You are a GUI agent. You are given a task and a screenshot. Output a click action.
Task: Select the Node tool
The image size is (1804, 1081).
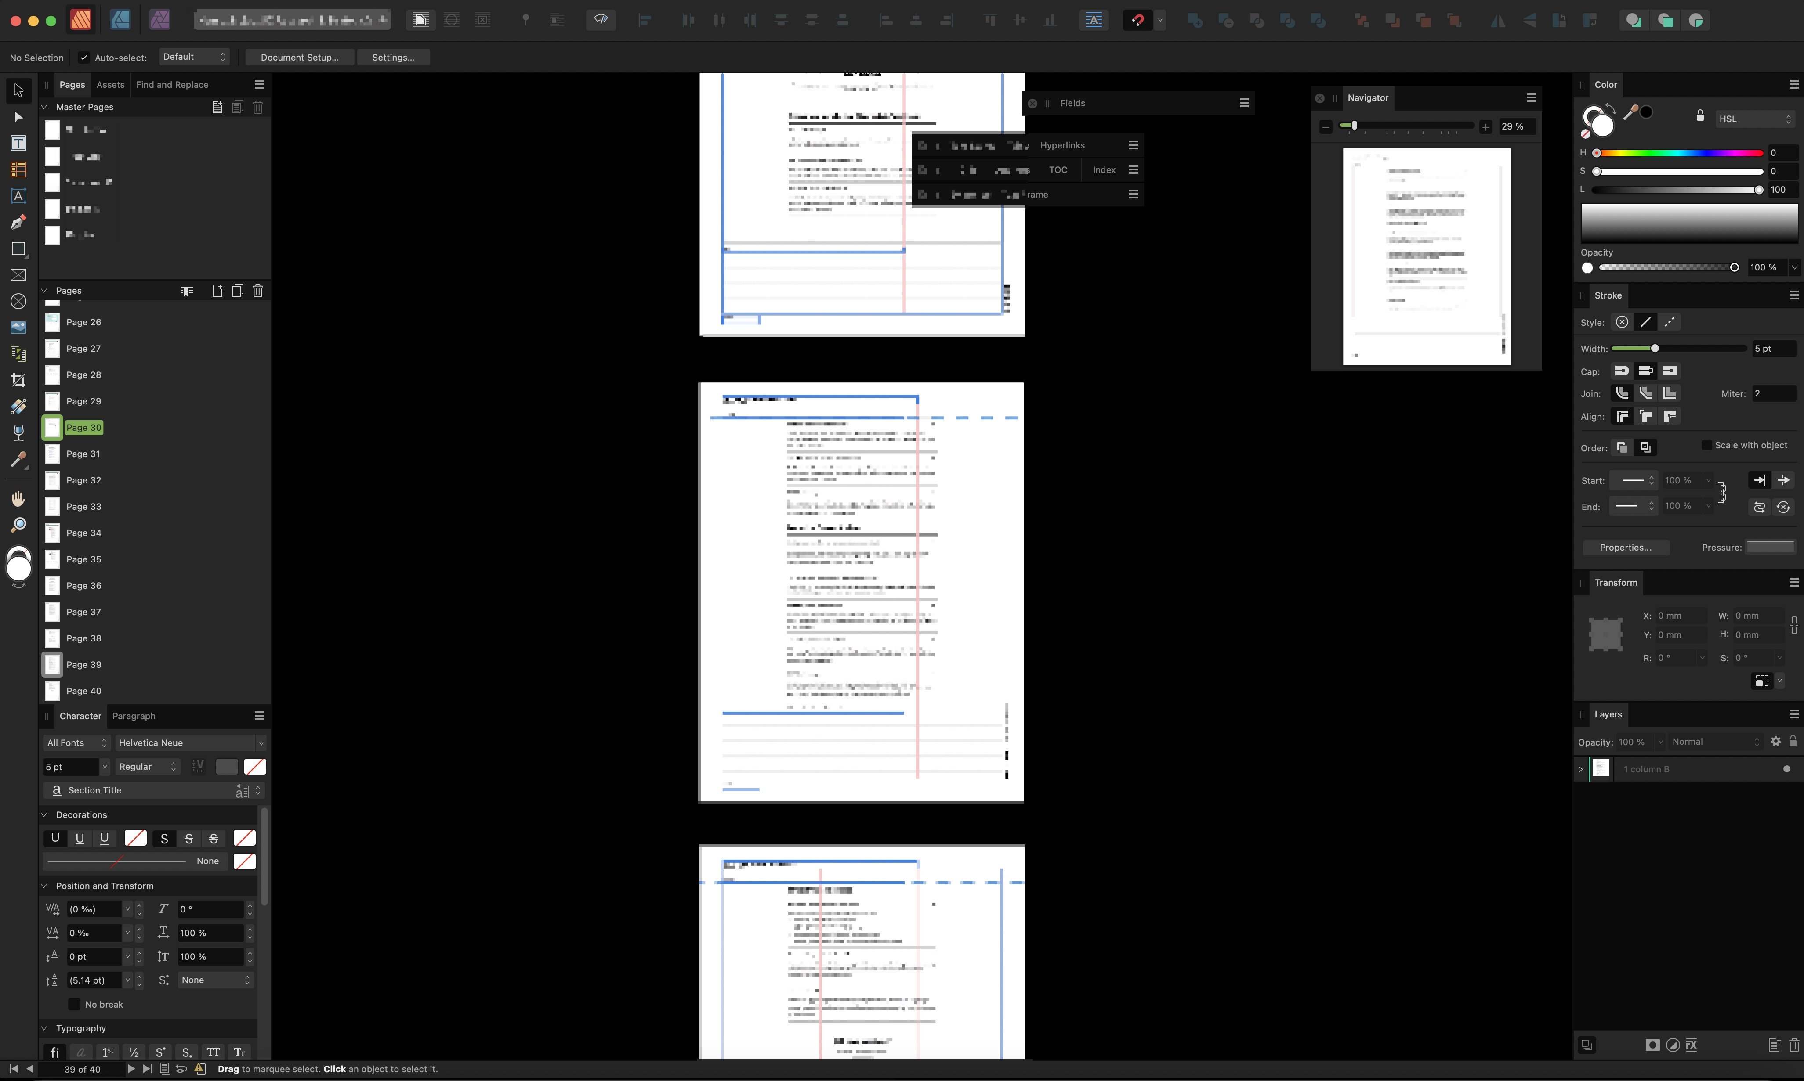(18, 117)
